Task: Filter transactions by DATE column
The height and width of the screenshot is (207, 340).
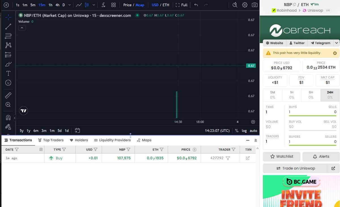Action: (x=16, y=150)
